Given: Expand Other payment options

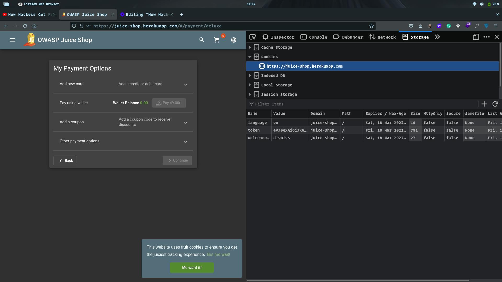Looking at the screenshot, I should (x=123, y=141).
